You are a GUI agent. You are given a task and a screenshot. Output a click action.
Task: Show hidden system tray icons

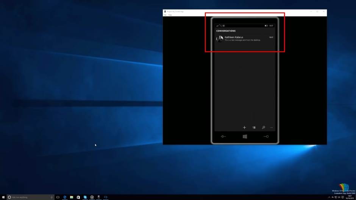329,197
